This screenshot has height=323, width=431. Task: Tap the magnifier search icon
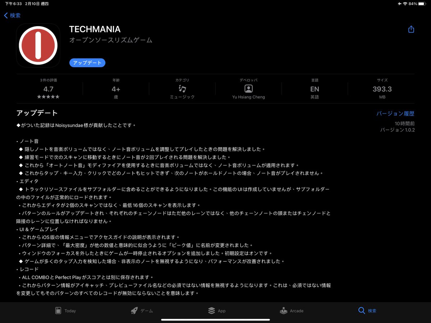point(362,311)
